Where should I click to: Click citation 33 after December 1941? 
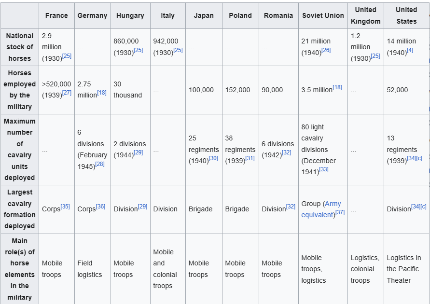[323, 169]
